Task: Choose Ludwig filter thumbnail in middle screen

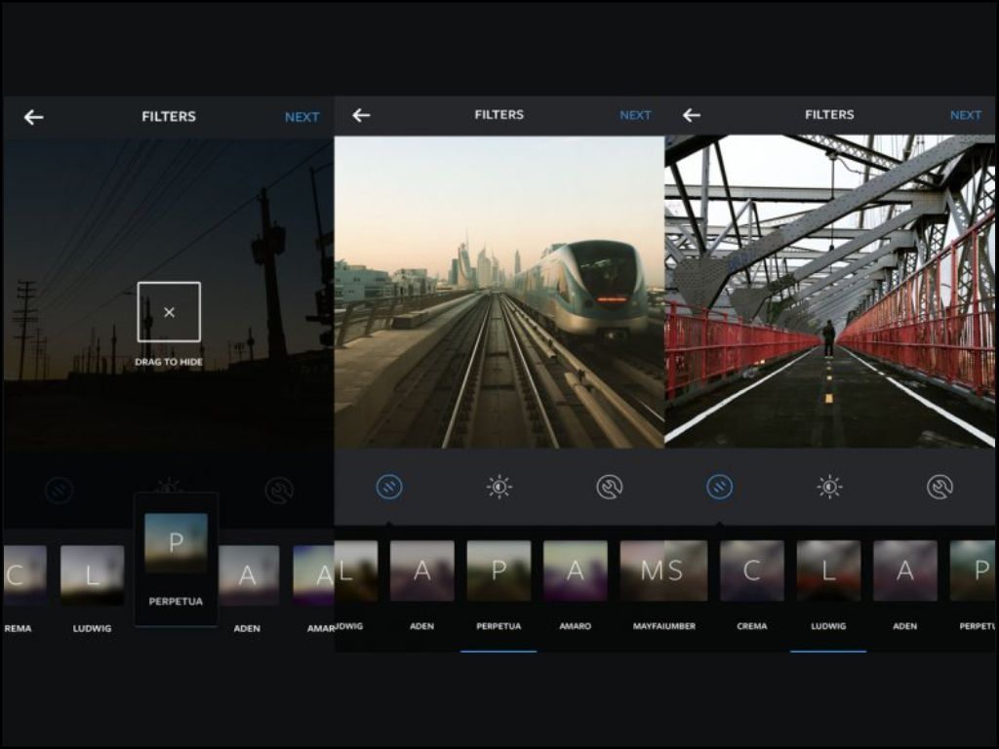Action: [x=356, y=571]
